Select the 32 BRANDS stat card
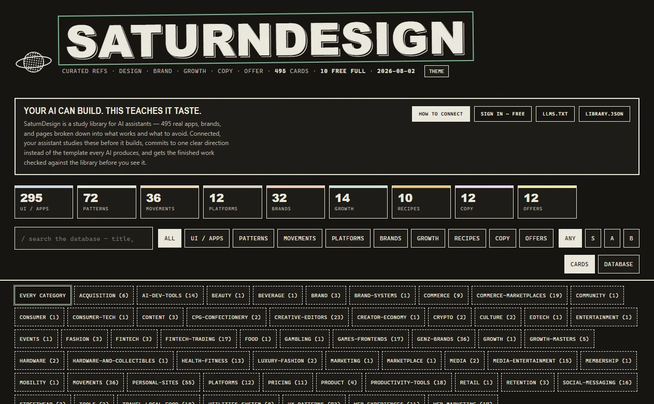 [x=295, y=202]
